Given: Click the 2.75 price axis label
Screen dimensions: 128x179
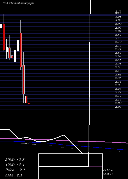Looking at the screenshot, I should 118,46.
